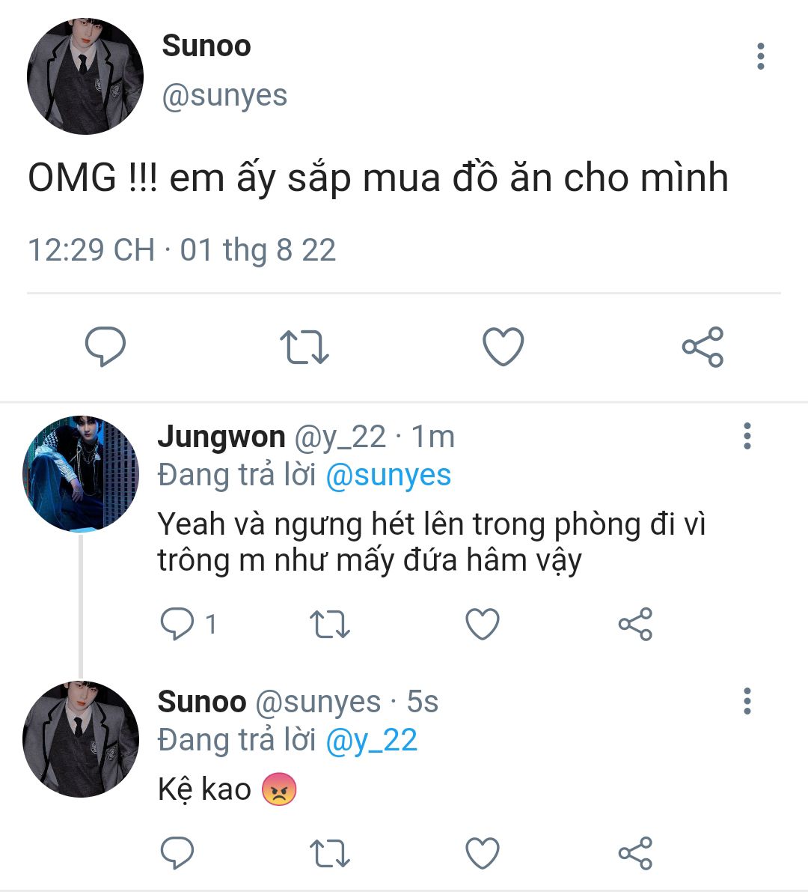Reply to Sunoo's main tweet

pyautogui.click(x=105, y=347)
